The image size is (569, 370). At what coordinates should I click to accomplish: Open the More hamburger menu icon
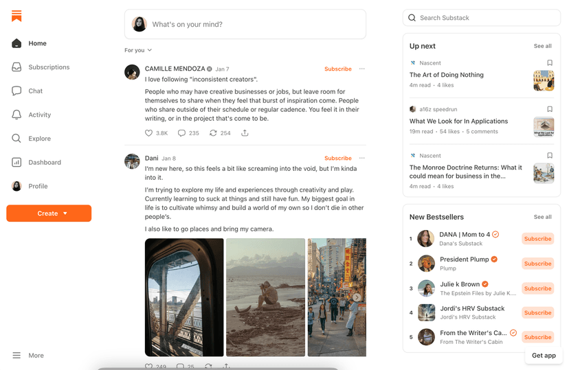point(16,355)
